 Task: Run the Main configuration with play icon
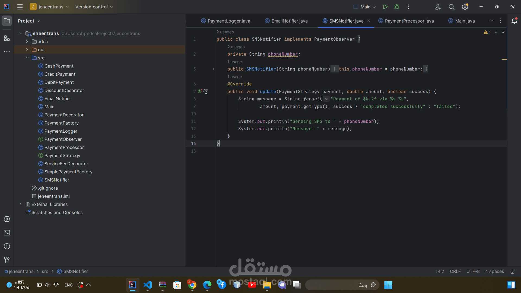pos(385,7)
